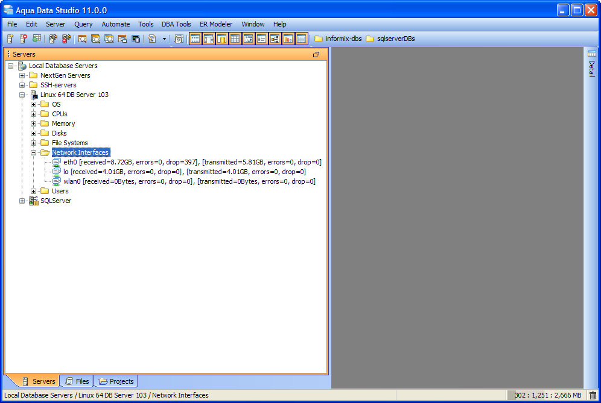
Task: Toggle the yellow database cylinder view button
Action: (x=222, y=39)
